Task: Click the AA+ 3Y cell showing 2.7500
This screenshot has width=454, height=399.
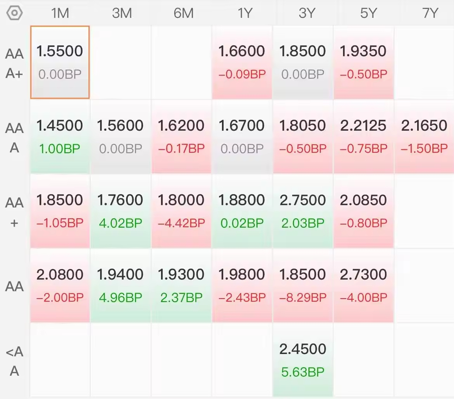Action: click(x=303, y=211)
